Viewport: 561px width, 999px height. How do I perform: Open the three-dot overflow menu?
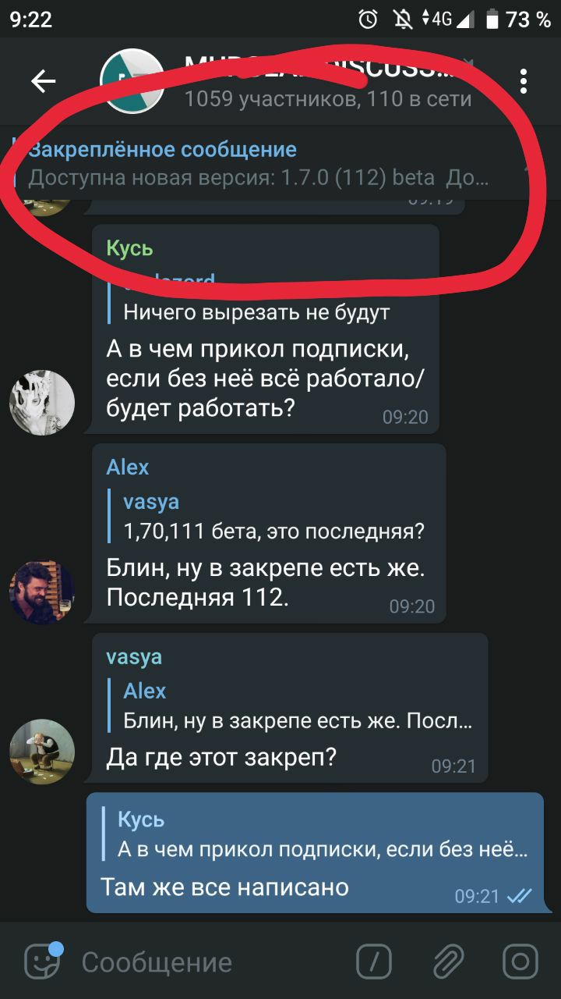524,81
